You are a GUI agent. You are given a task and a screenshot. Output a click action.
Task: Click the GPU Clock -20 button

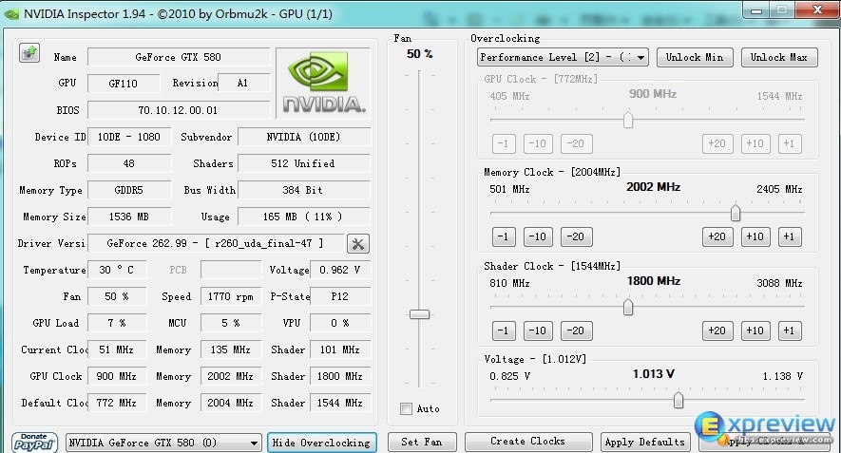[x=576, y=143]
